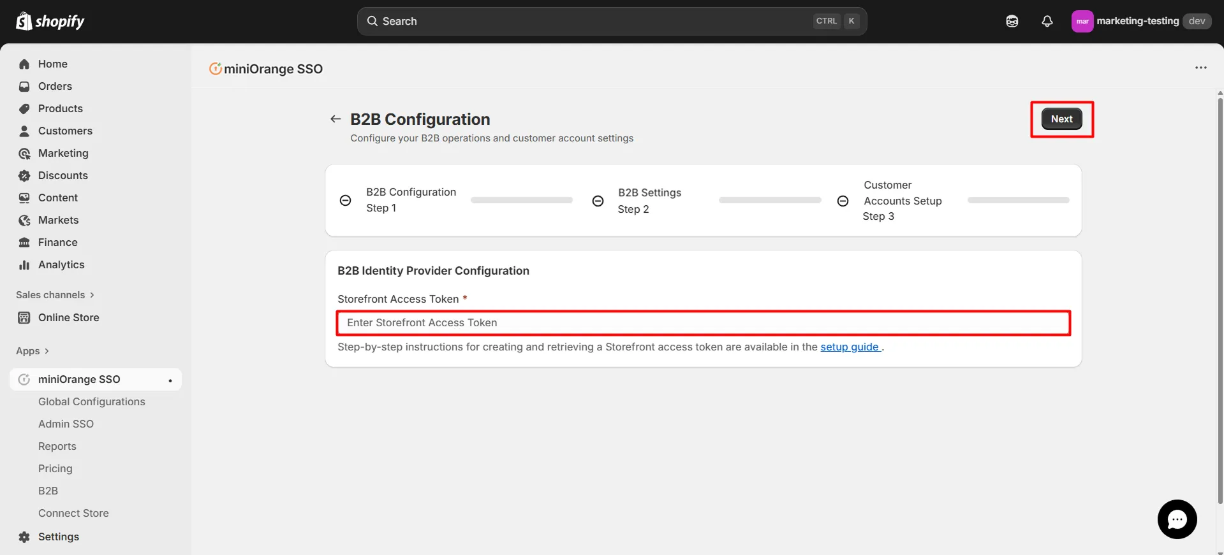Click the Markets globe icon

[x=24, y=220]
